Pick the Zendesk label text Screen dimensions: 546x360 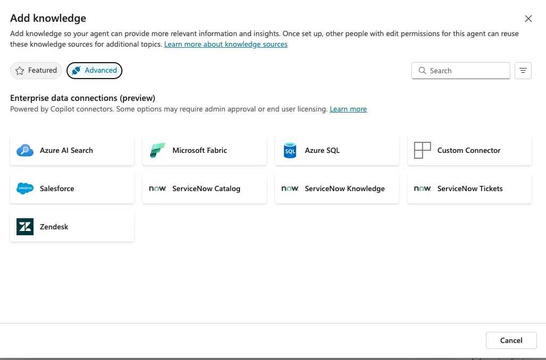point(54,227)
